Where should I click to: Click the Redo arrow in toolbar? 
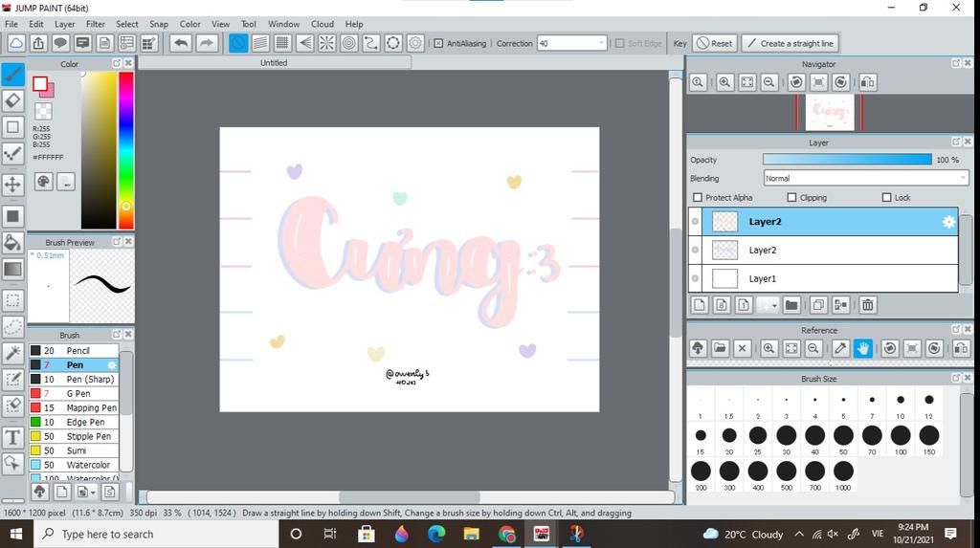click(206, 43)
